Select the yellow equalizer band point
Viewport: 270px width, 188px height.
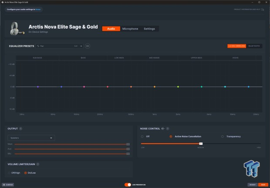tap(178, 87)
